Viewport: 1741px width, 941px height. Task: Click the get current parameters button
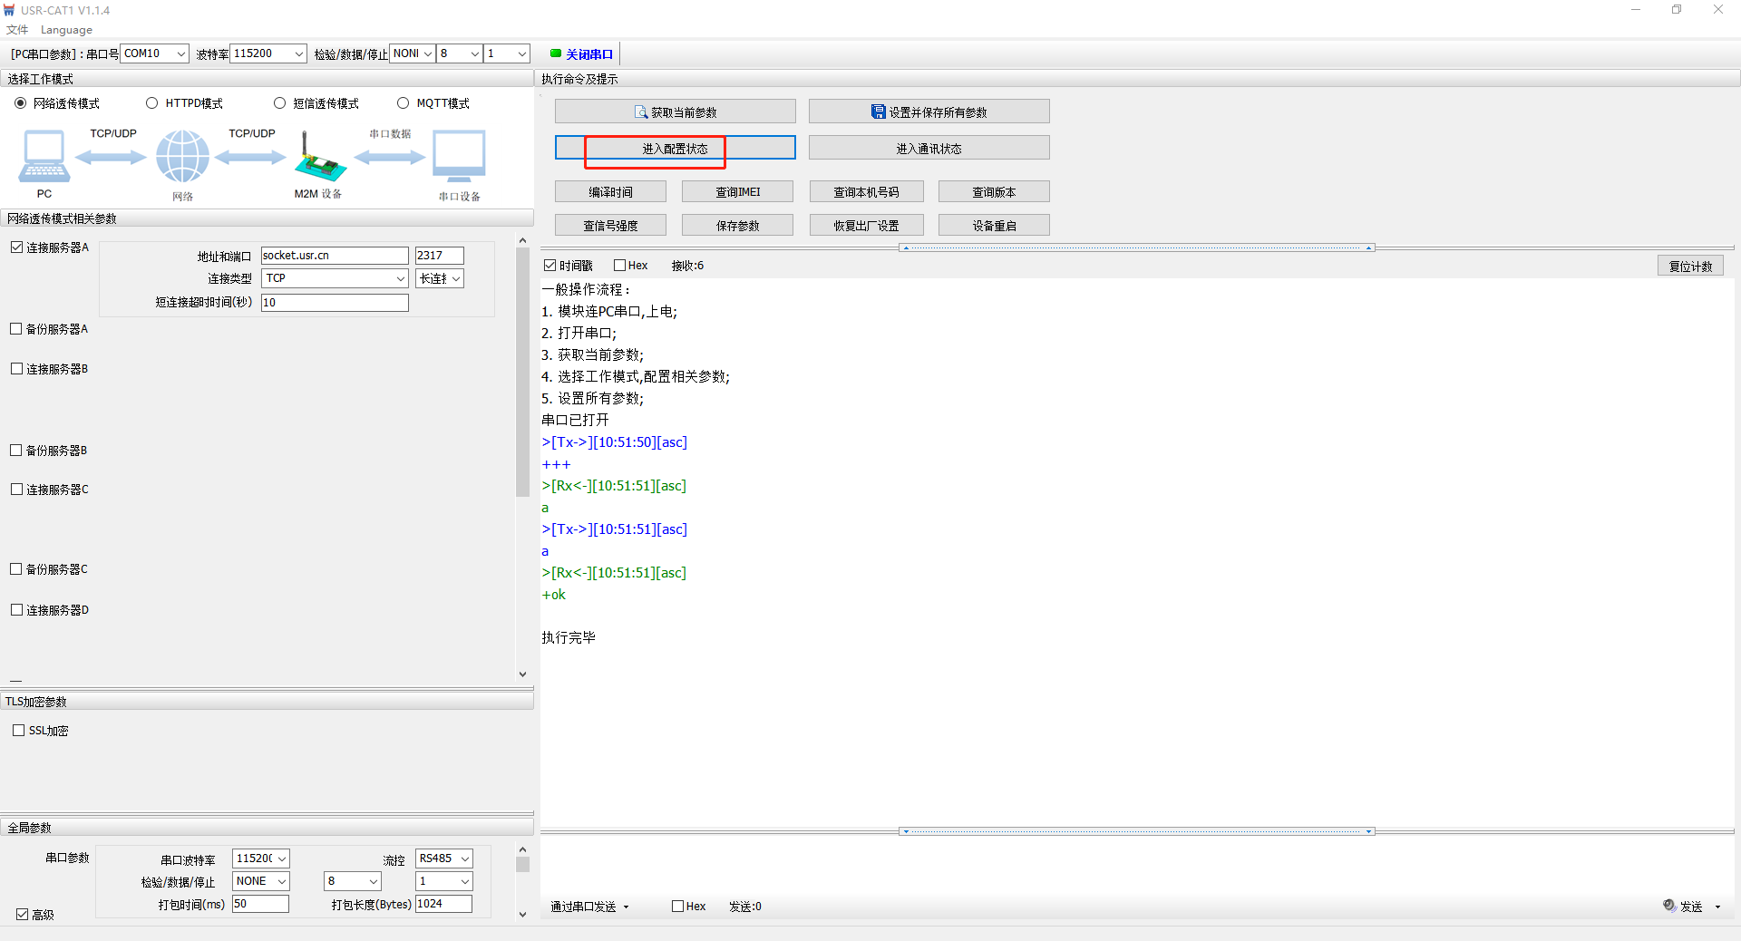pyautogui.click(x=675, y=112)
